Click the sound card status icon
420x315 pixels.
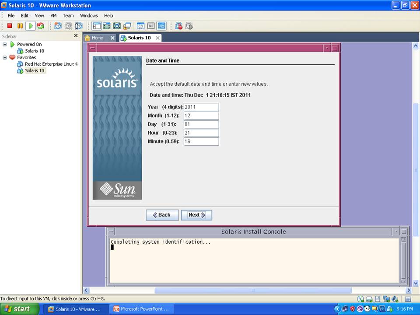395,299
